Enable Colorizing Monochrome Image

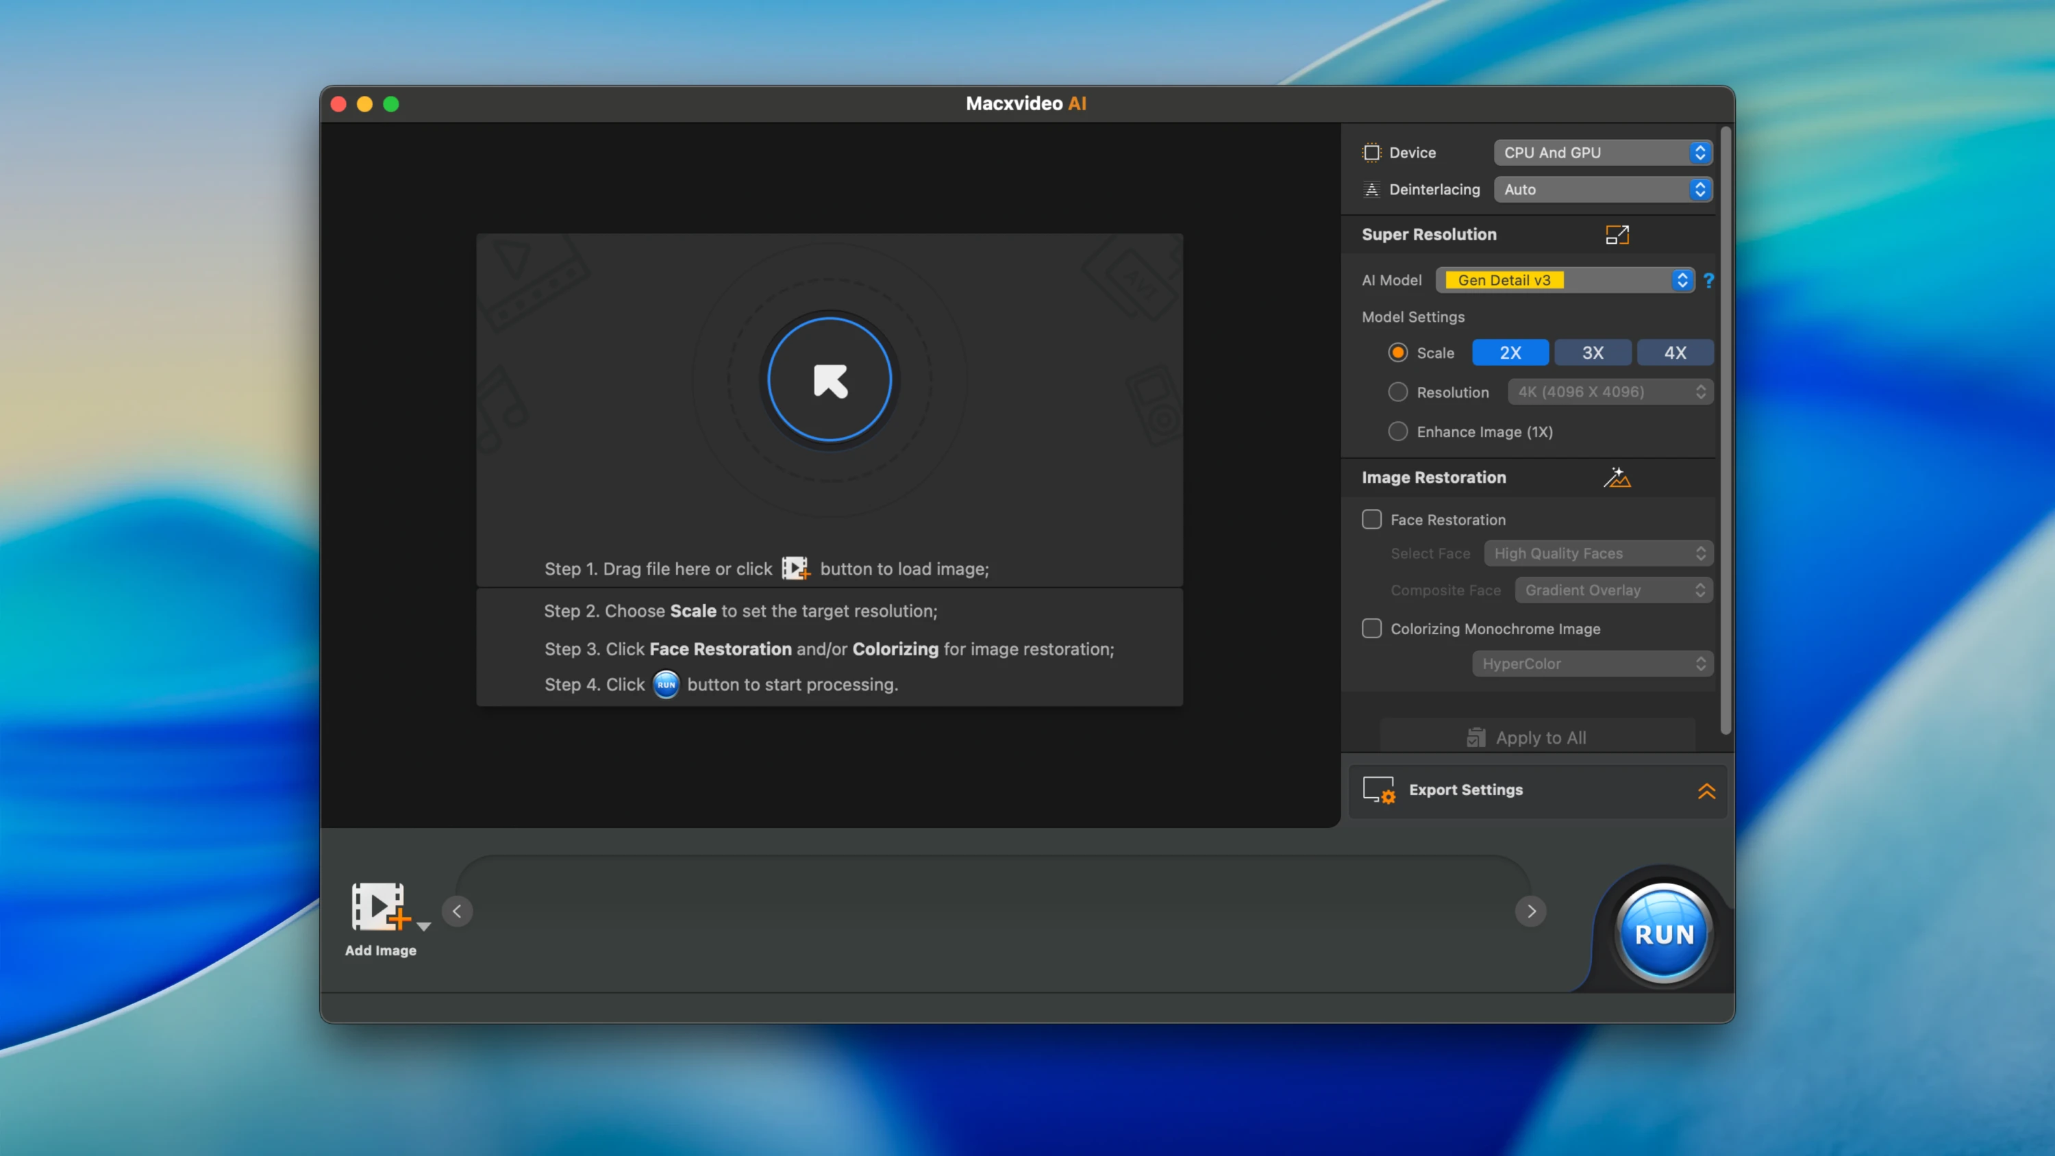pos(1371,629)
